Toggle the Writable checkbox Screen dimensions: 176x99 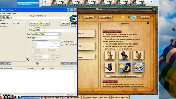coord(32,50)
